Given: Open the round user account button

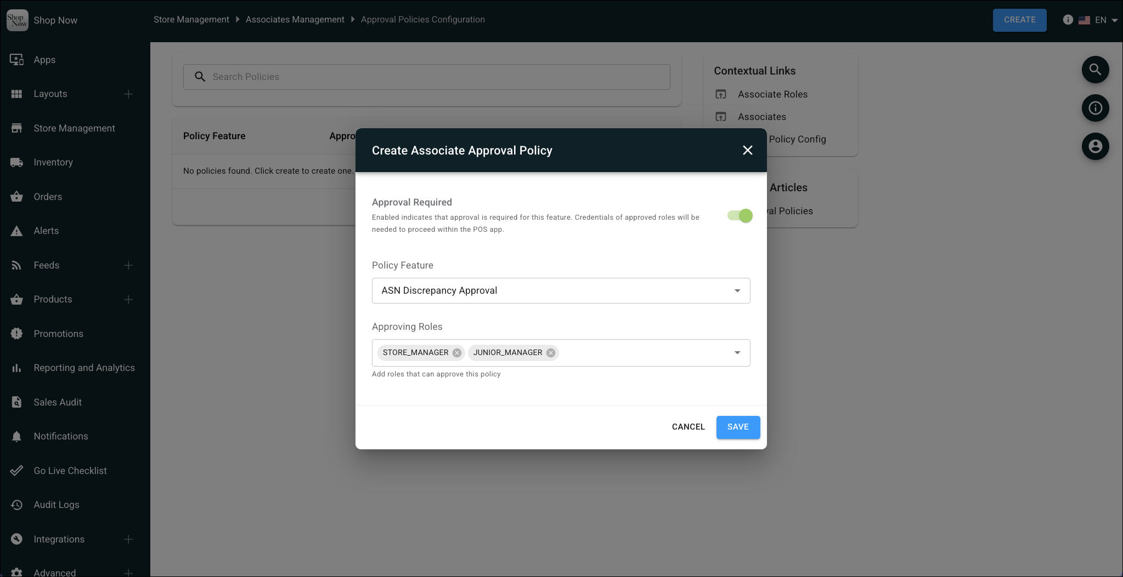Looking at the screenshot, I should tap(1095, 146).
